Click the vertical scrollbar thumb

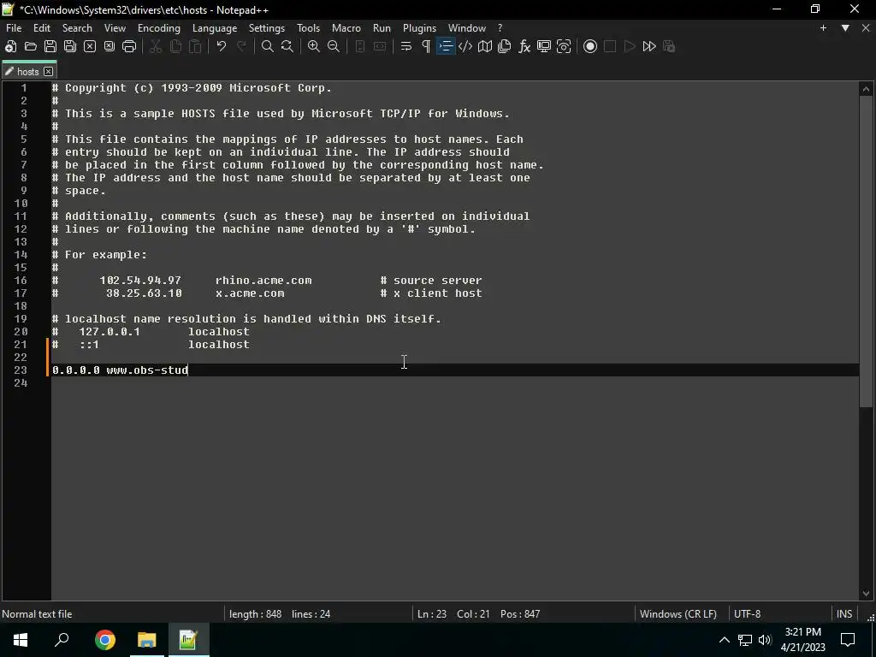point(866,252)
